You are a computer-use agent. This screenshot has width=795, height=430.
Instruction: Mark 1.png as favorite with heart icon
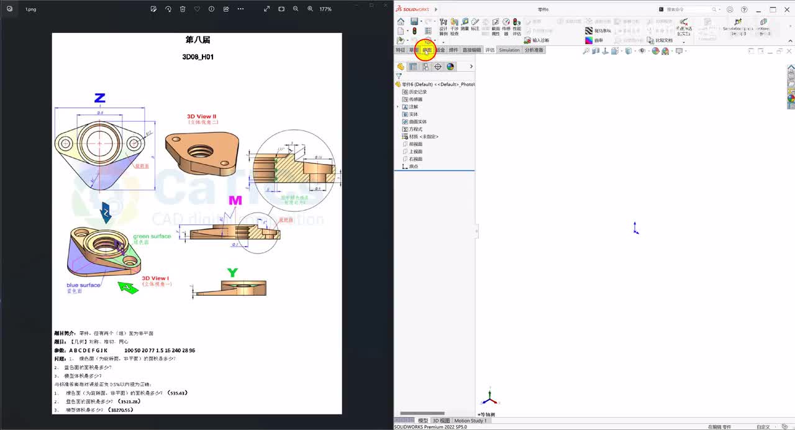(197, 9)
